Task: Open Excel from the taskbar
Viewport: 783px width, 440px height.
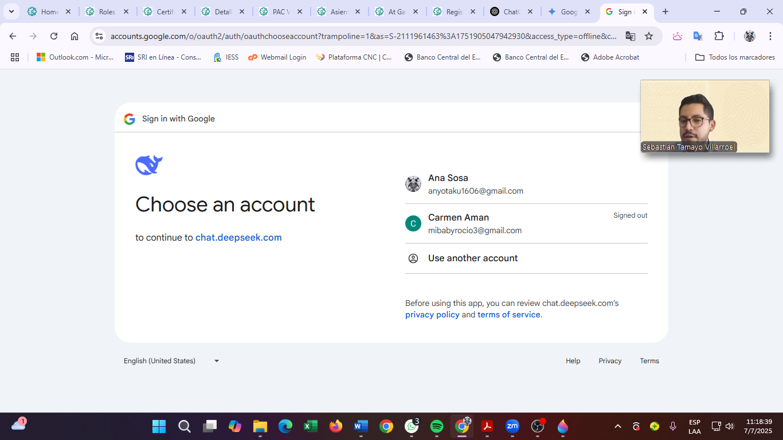Action: (x=311, y=426)
